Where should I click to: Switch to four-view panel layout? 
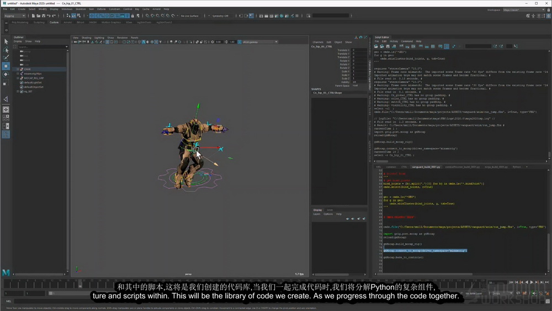tap(6, 118)
